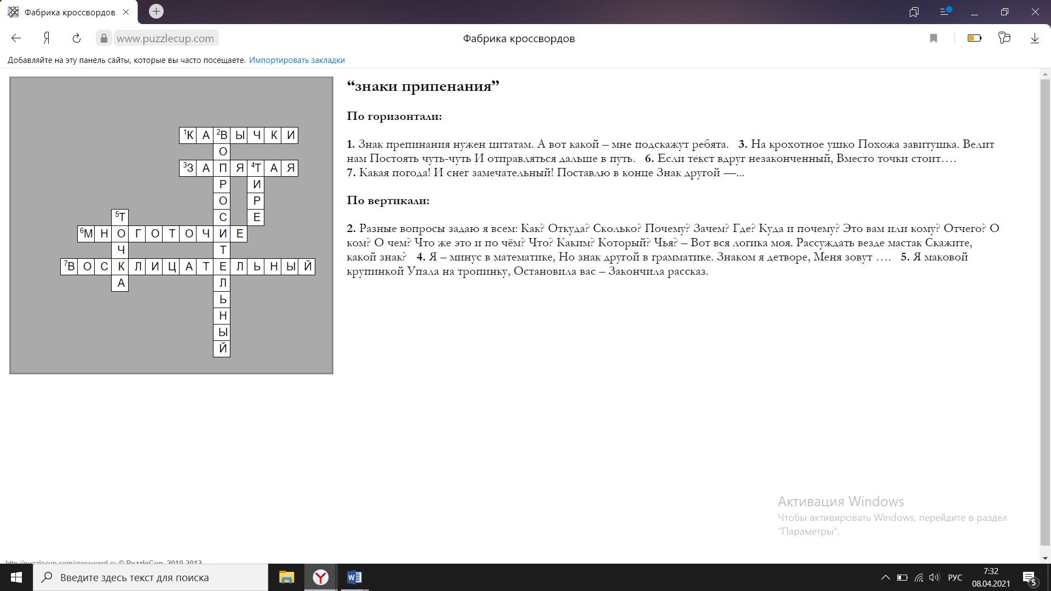Open the Wi-Fi network tray icon
Viewport: 1051px width, 591px height.
click(x=919, y=577)
